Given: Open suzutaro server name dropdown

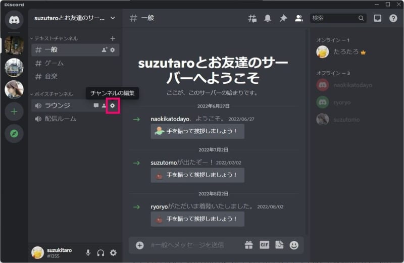Looking at the screenshot, I should click(x=75, y=18).
